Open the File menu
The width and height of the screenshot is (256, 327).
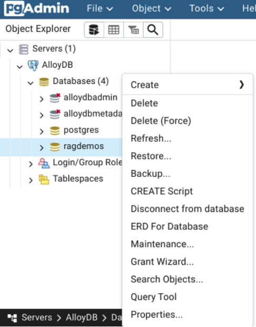100,8
